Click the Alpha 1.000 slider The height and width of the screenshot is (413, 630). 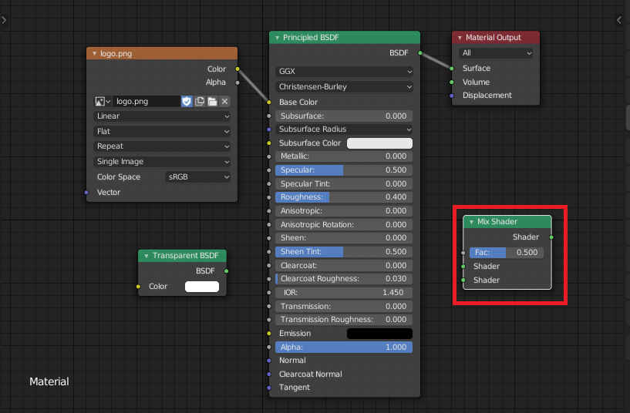pos(344,348)
